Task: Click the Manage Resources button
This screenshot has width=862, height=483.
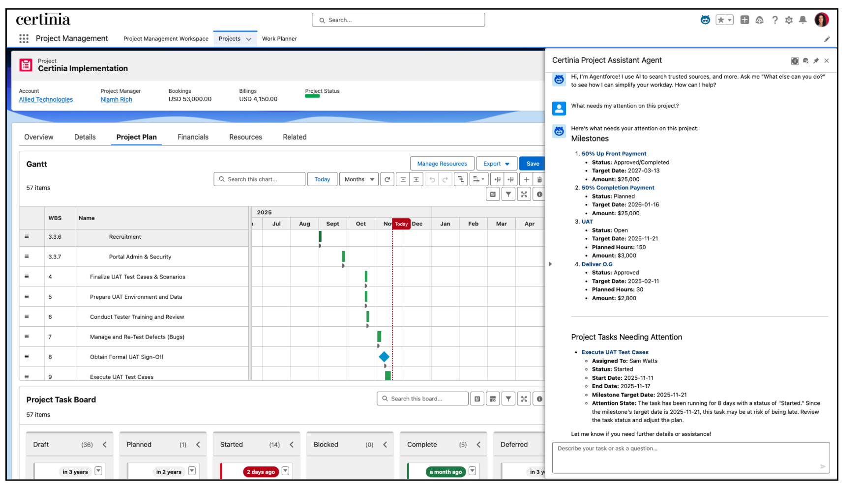Action: (x=442, y=164)
